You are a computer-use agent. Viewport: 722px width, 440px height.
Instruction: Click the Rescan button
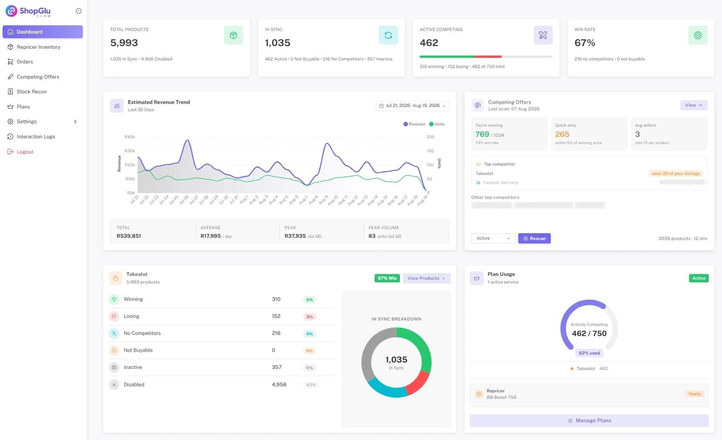(534, 238)
